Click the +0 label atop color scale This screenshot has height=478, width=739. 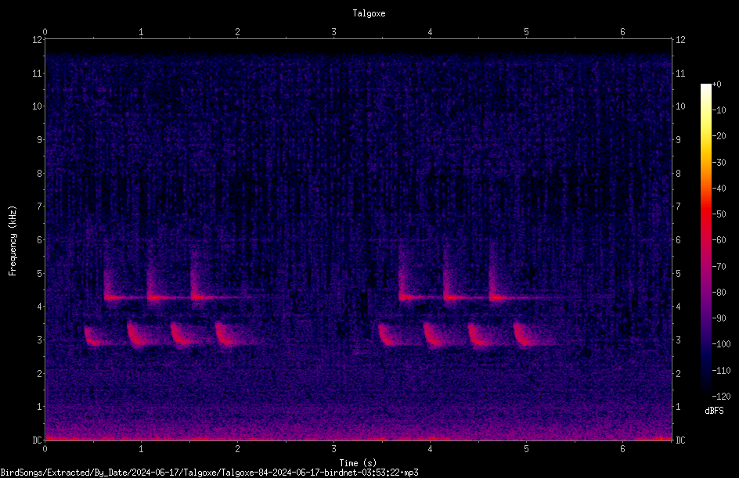[716, 84]
